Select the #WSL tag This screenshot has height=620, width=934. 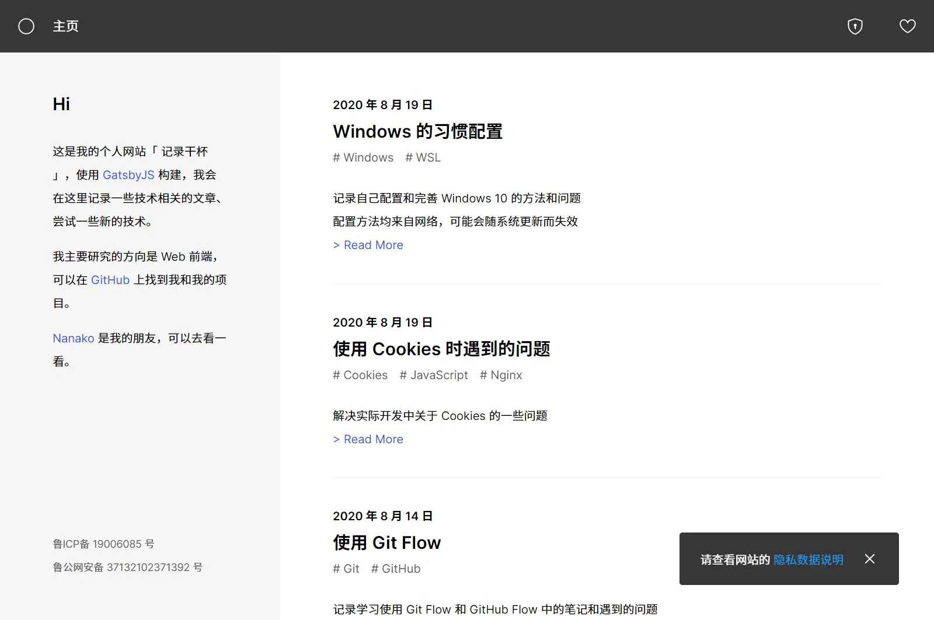[423, 157]
